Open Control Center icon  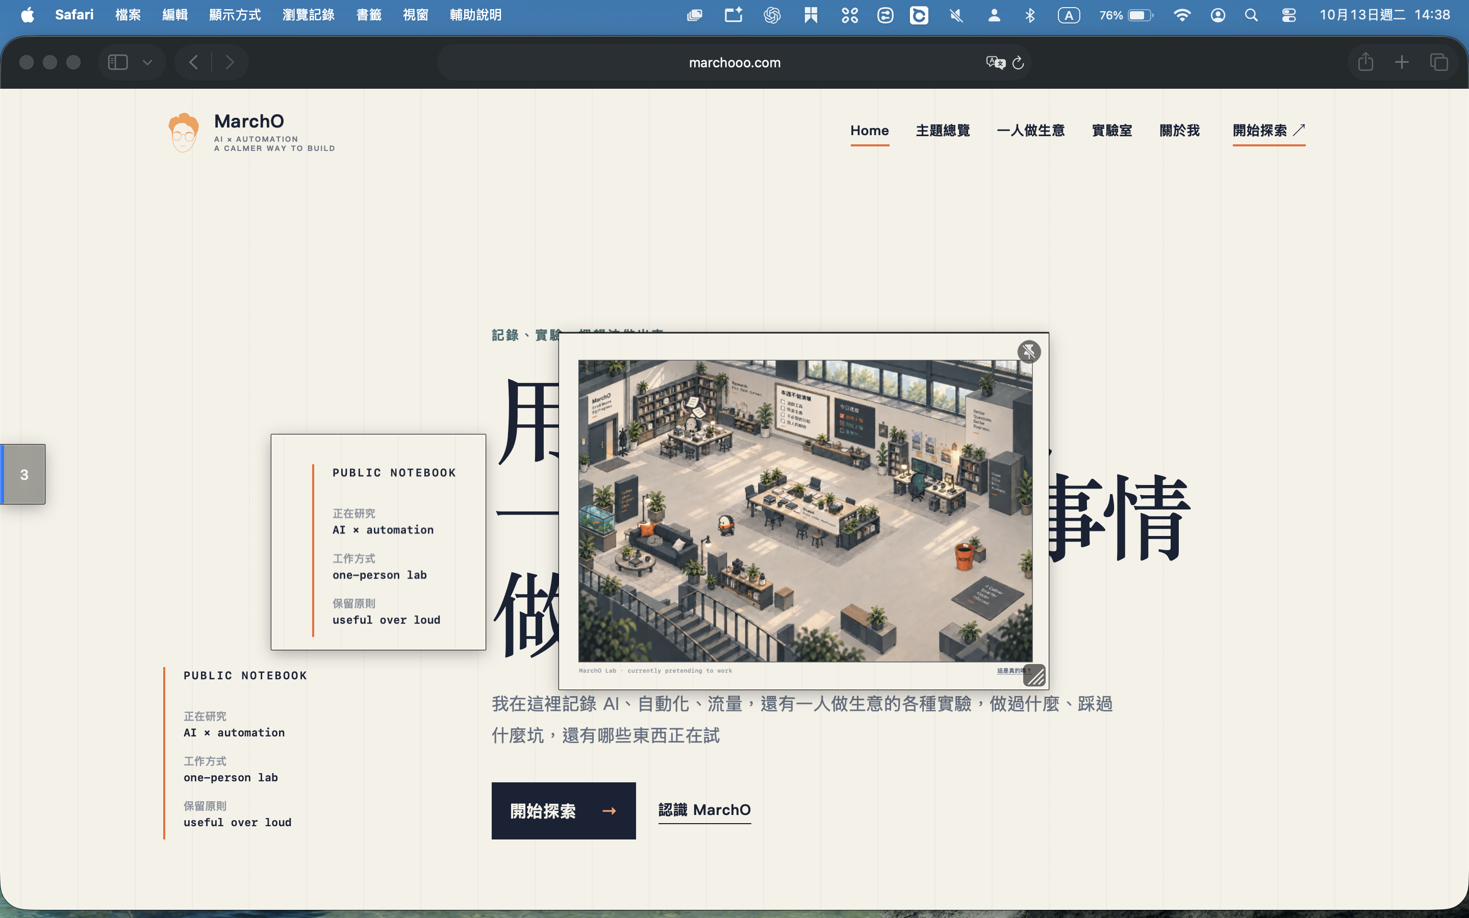1288,15
